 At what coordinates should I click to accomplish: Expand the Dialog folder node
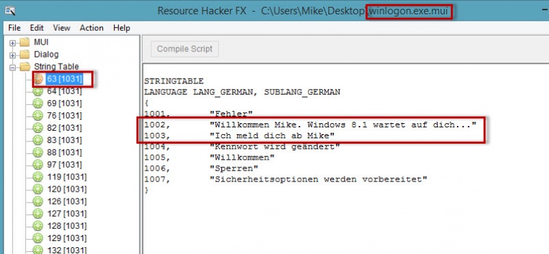coord(13,55)
